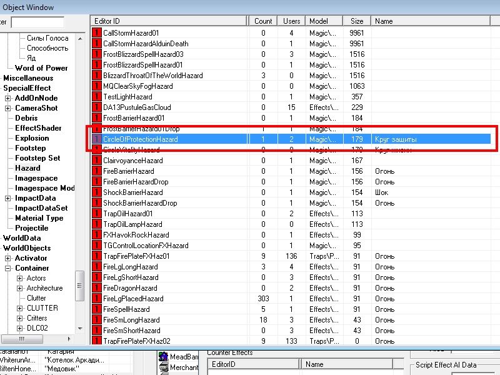500x375 pixels.
Task: Click the tree panel vertical scrollbar thumb
Action: click(x=79, y=285)
